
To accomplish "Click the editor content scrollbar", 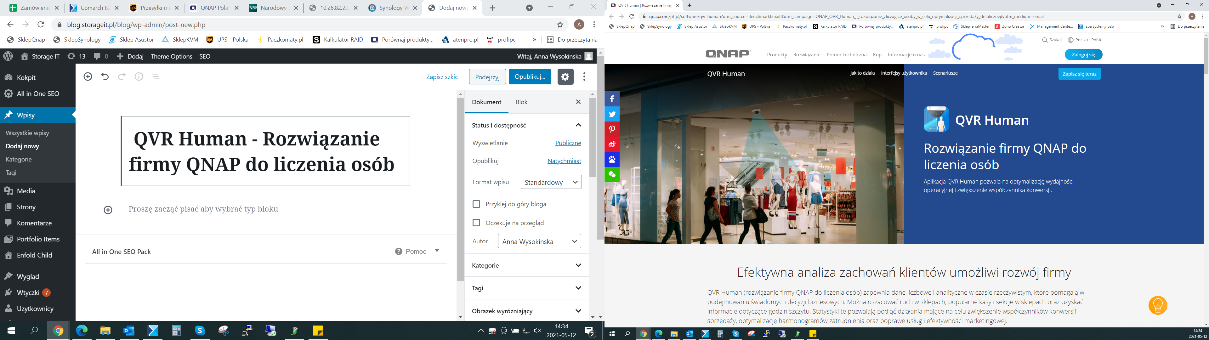I will coord(460,189).
